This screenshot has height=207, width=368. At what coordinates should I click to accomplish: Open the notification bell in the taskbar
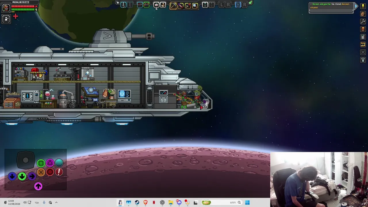click(5, 202)
